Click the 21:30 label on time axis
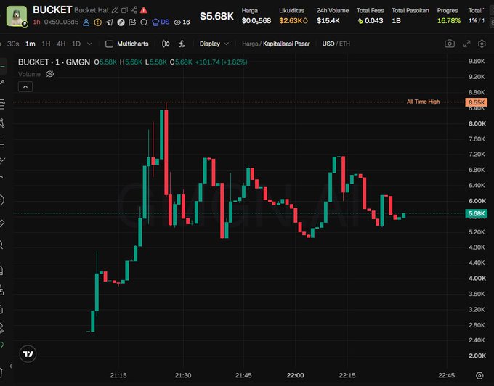The height and width of the screenshot is (386, 494). 183,375
